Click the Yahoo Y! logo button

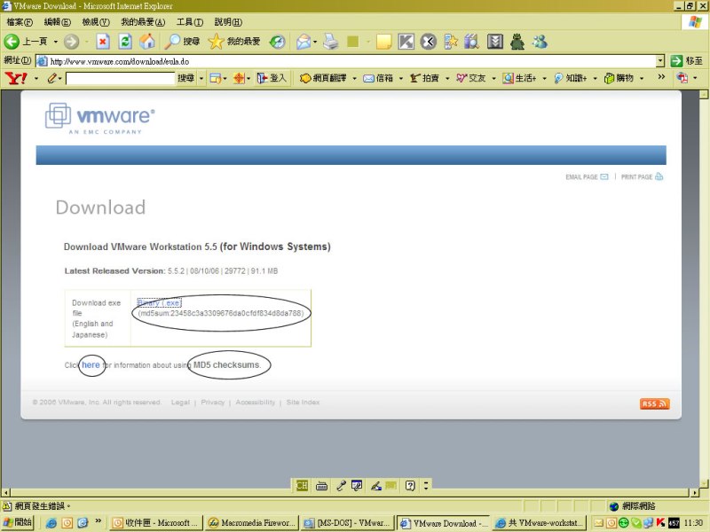[16, 78]
